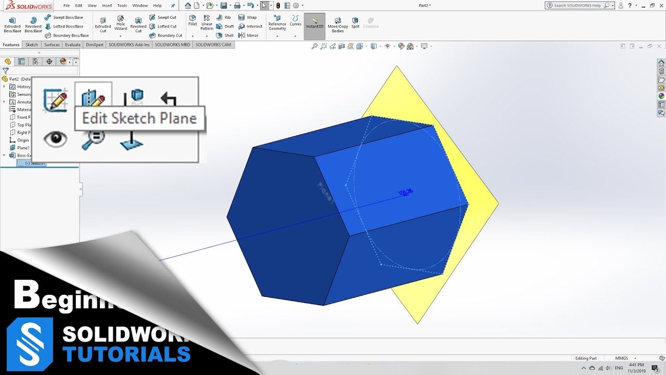Image resolution: width=666 pixels, height=375 pixels.
Task: Select the Extruded Cut tool
Action: coord(103,24)
